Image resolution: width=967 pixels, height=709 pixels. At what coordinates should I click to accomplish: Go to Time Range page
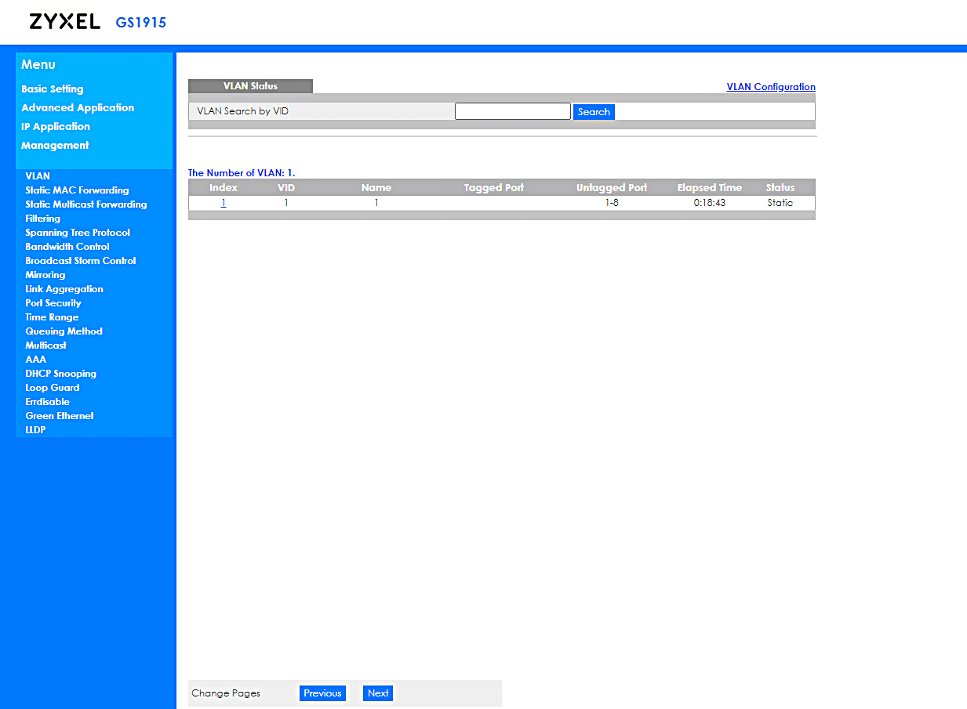pos(52,317)
